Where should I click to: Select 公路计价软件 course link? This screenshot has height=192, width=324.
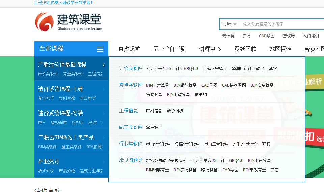(x=187, y=144)
